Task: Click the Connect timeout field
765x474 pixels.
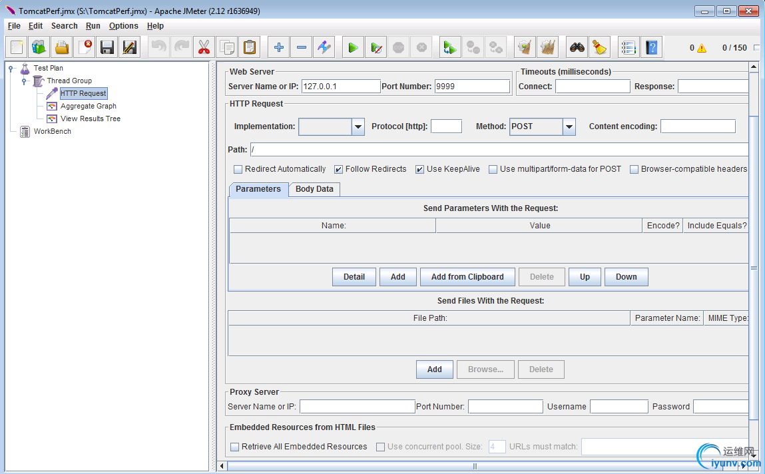Action: pyautogui.click(x=593, y=87)
